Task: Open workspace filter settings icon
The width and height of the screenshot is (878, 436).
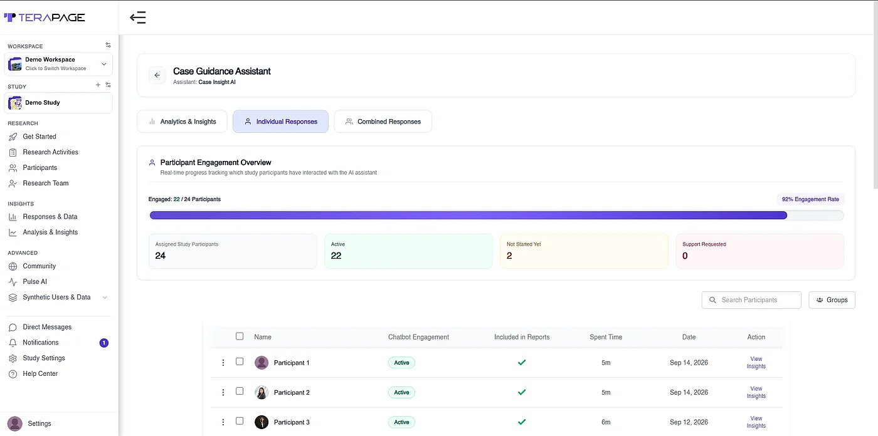Action: click(108, 45)
